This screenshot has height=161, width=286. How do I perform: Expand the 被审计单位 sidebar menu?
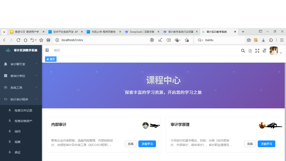click(x=21, y=76)
